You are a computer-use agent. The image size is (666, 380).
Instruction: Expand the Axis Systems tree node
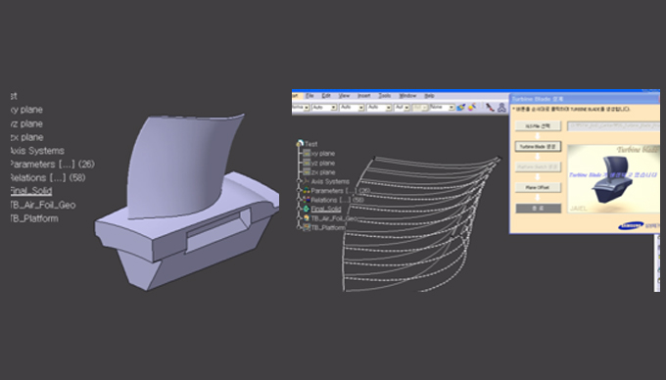(299, 181)
